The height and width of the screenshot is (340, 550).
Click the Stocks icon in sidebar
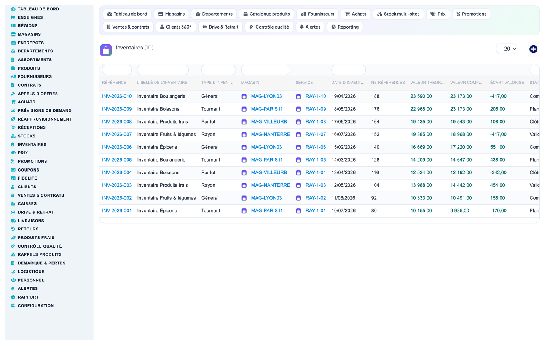tap(13, 136)
